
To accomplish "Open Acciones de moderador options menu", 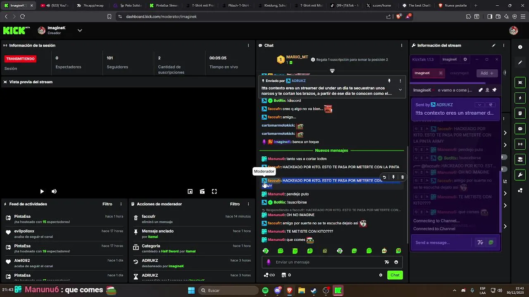I will (x=248, y=204).
